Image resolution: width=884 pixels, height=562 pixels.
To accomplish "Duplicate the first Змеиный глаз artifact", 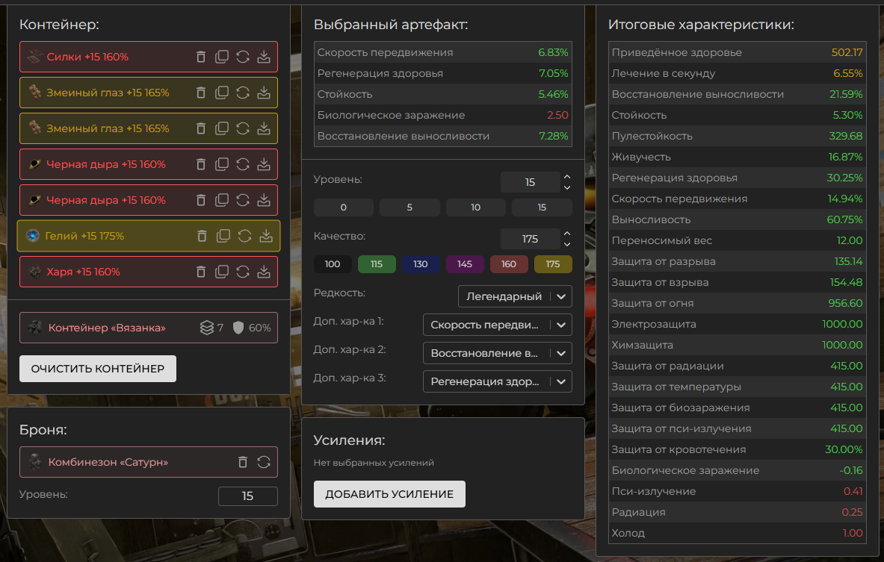I will click(222, 93).
